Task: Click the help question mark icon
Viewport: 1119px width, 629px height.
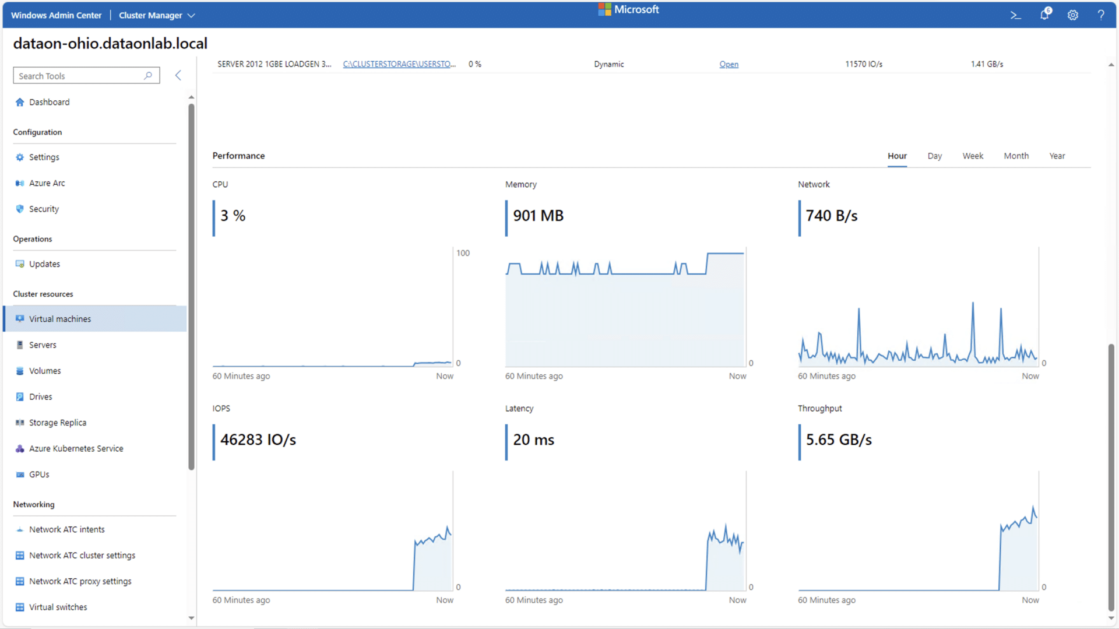Action: coord(1101,15)
